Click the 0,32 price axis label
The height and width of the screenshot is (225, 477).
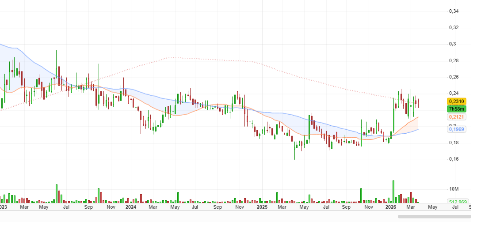454,28
